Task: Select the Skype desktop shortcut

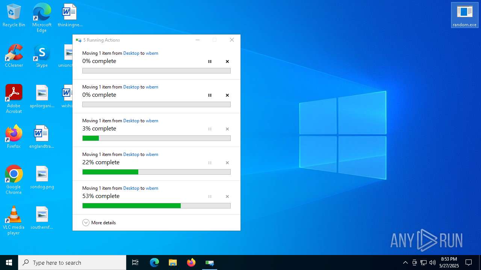Action: (x=42, y=56)
